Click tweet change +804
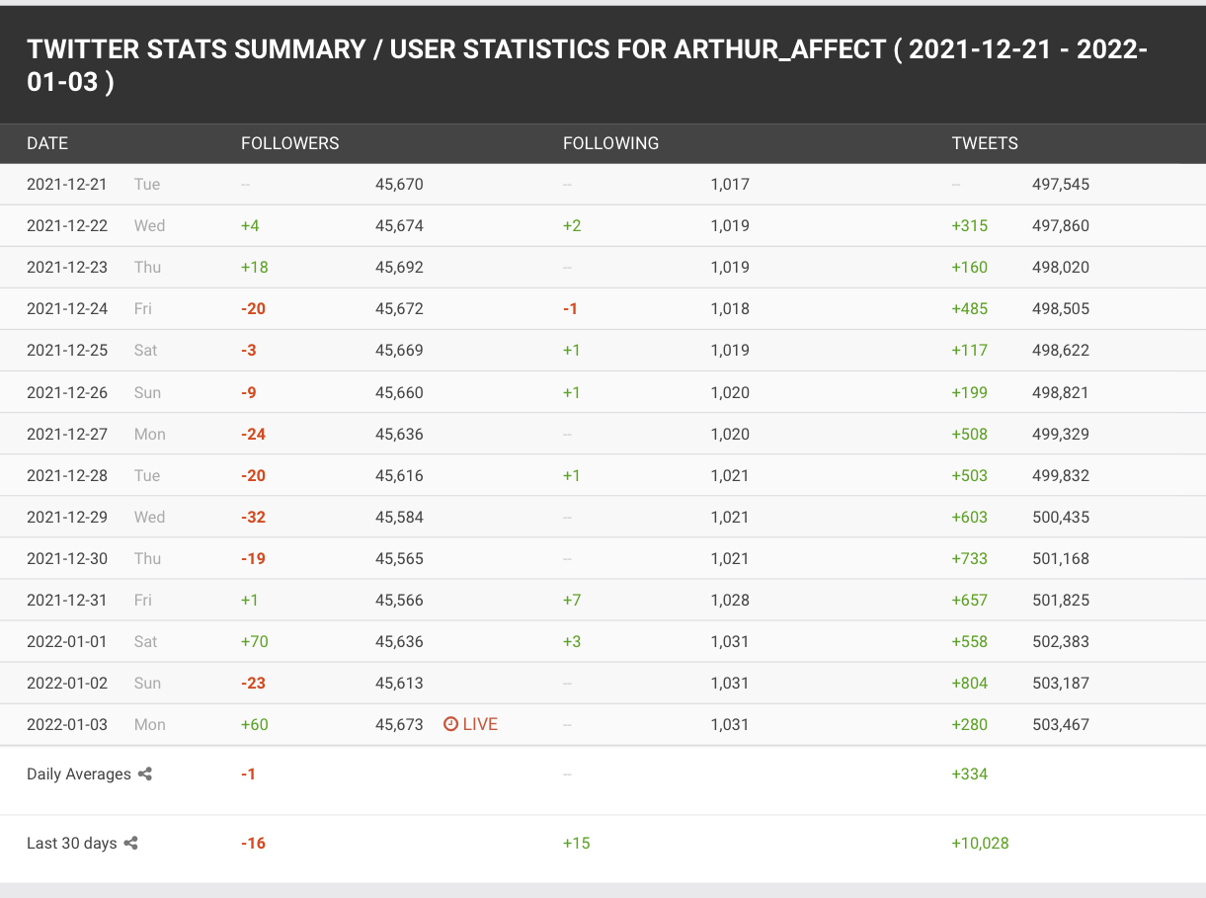The image size is (1206, 898). tap(970, 683)
